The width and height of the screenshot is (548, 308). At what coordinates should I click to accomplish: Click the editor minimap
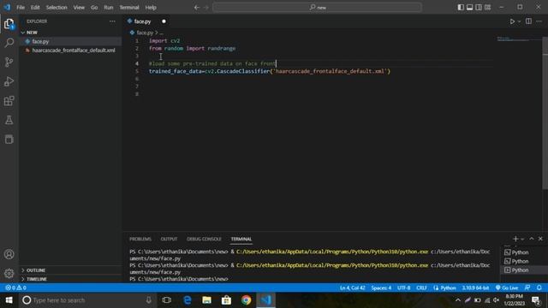pyautogui.click(x=519, y=39)
